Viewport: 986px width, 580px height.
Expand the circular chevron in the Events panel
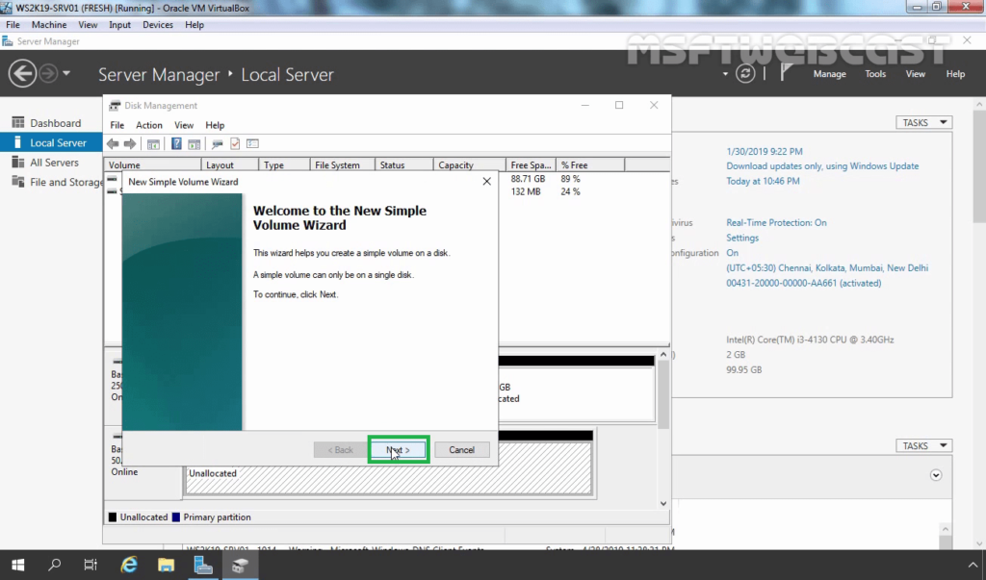point(936,475)
